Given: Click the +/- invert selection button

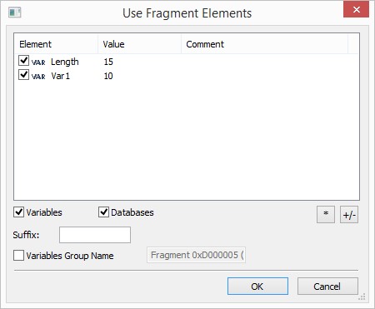Looking at the screenshot, I should pyautogui.click(x=349, y=214).
